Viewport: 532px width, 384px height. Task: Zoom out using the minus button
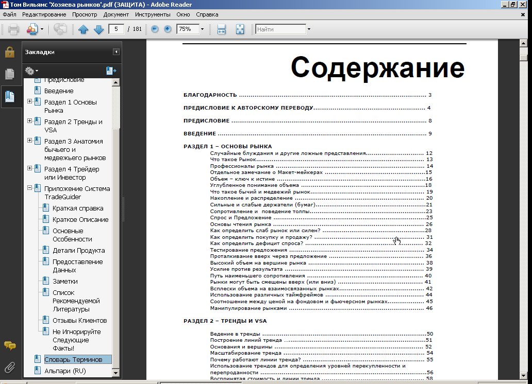click(155, 29)
